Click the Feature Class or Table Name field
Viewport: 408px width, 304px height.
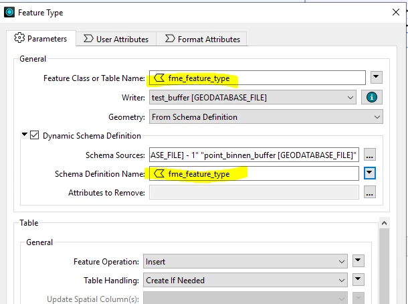point(258,78)
